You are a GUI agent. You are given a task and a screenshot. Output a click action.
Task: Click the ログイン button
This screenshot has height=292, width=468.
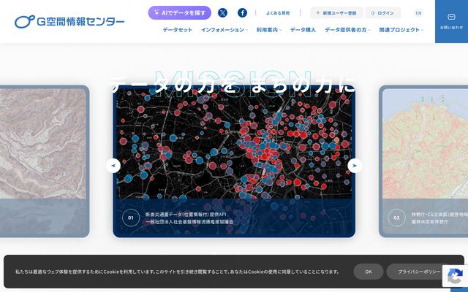383,13
